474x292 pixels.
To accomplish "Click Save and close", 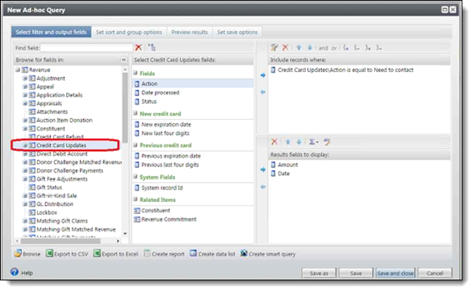I will point(395,273).
